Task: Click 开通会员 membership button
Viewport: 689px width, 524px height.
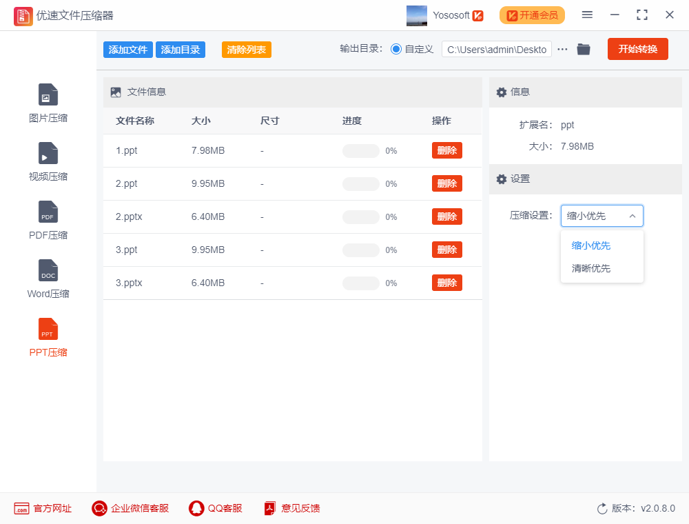Action: (x=532, y=15)
